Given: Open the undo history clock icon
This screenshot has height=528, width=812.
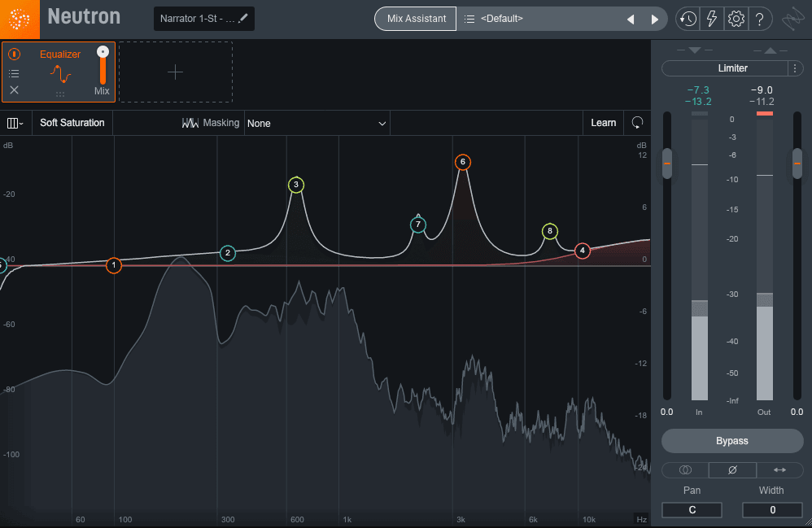Looking at the screenshot, I should (688, 20).
